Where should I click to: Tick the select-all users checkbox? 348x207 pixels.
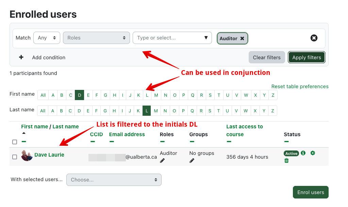[x=15, y=142]
